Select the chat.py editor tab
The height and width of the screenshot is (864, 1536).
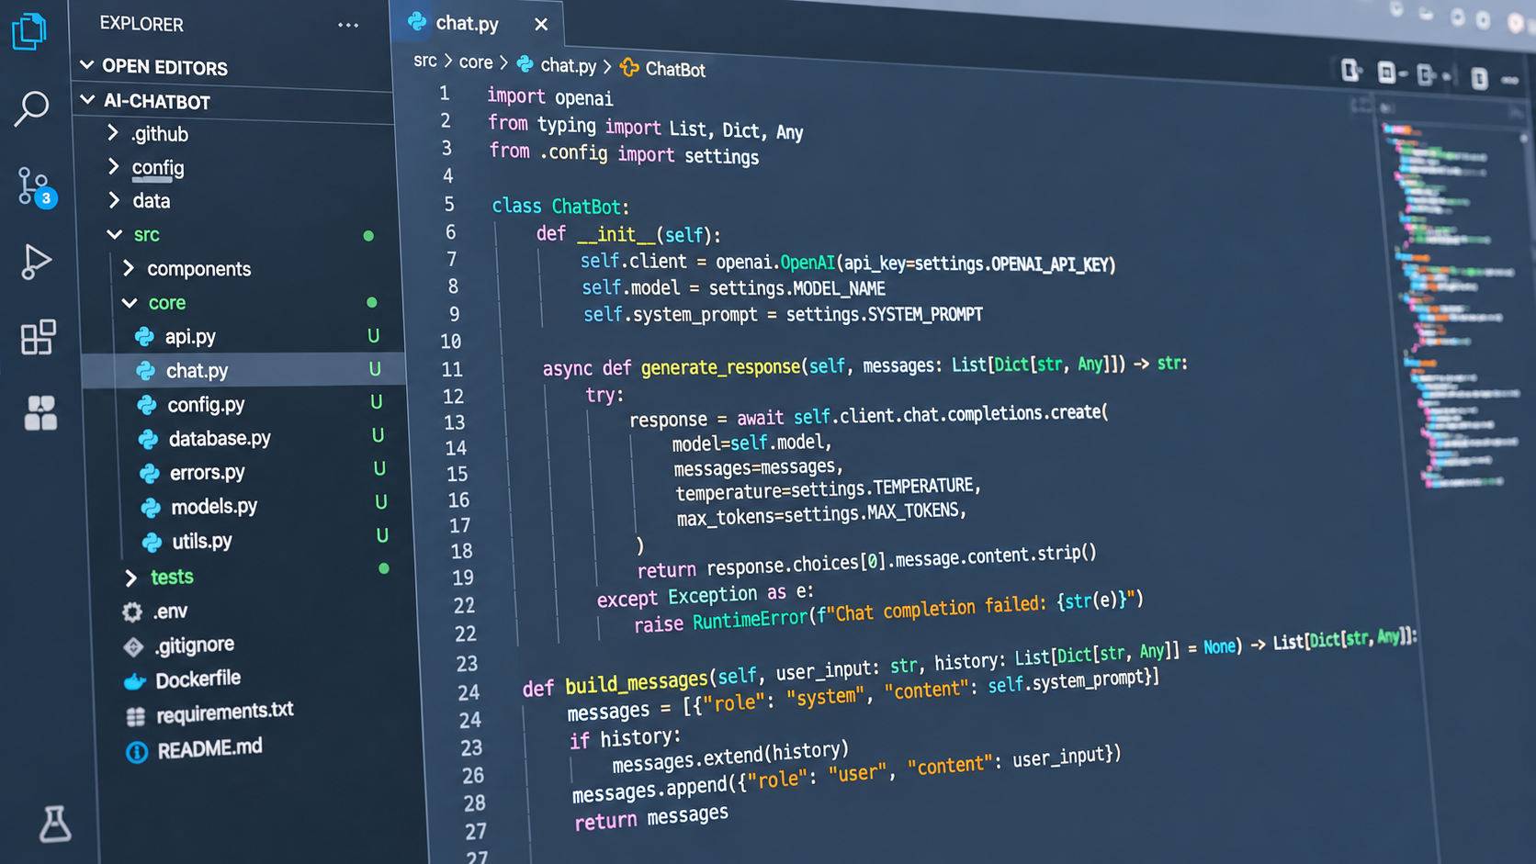click(478, 23)
